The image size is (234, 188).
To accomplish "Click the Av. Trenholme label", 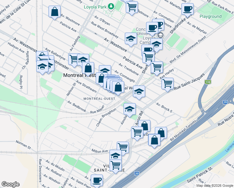I will [129, 69].
